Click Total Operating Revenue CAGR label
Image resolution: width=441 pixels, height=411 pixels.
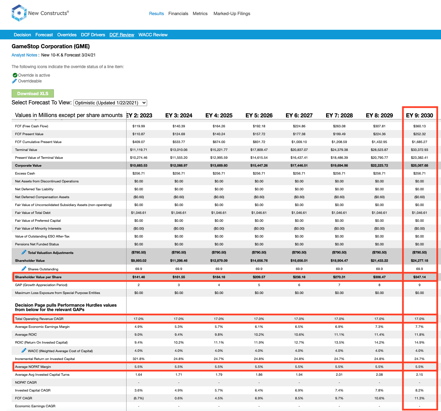click(39, 319)
